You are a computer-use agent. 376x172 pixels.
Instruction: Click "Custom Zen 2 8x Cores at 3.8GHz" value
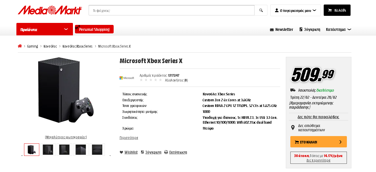[227, 100]
